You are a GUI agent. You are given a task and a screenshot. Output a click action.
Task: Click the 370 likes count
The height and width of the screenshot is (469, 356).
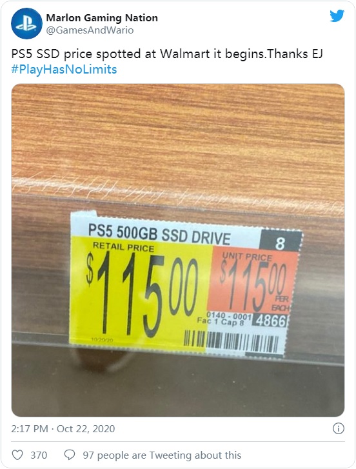point(39,455)
